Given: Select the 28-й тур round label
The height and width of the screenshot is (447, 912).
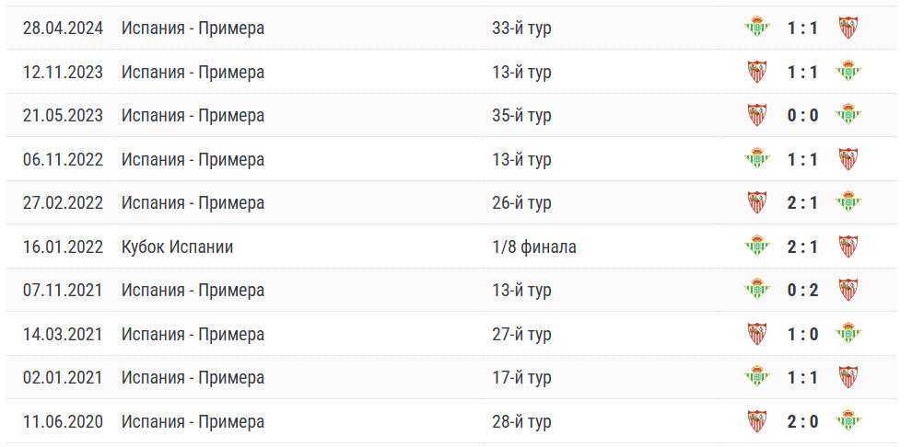Looking at the screenshot, I should point(521,421).
